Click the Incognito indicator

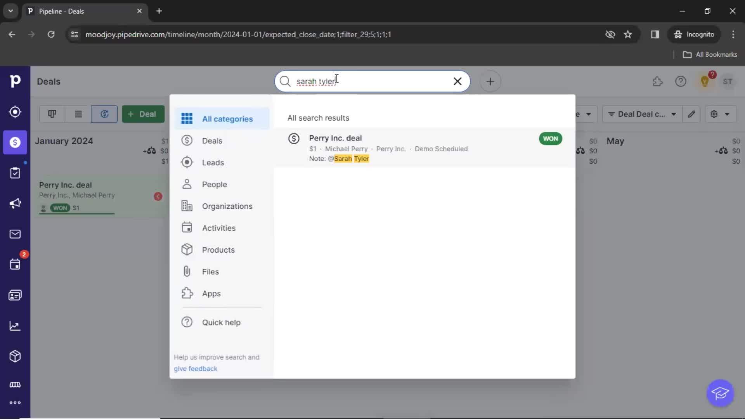(694, 34)
